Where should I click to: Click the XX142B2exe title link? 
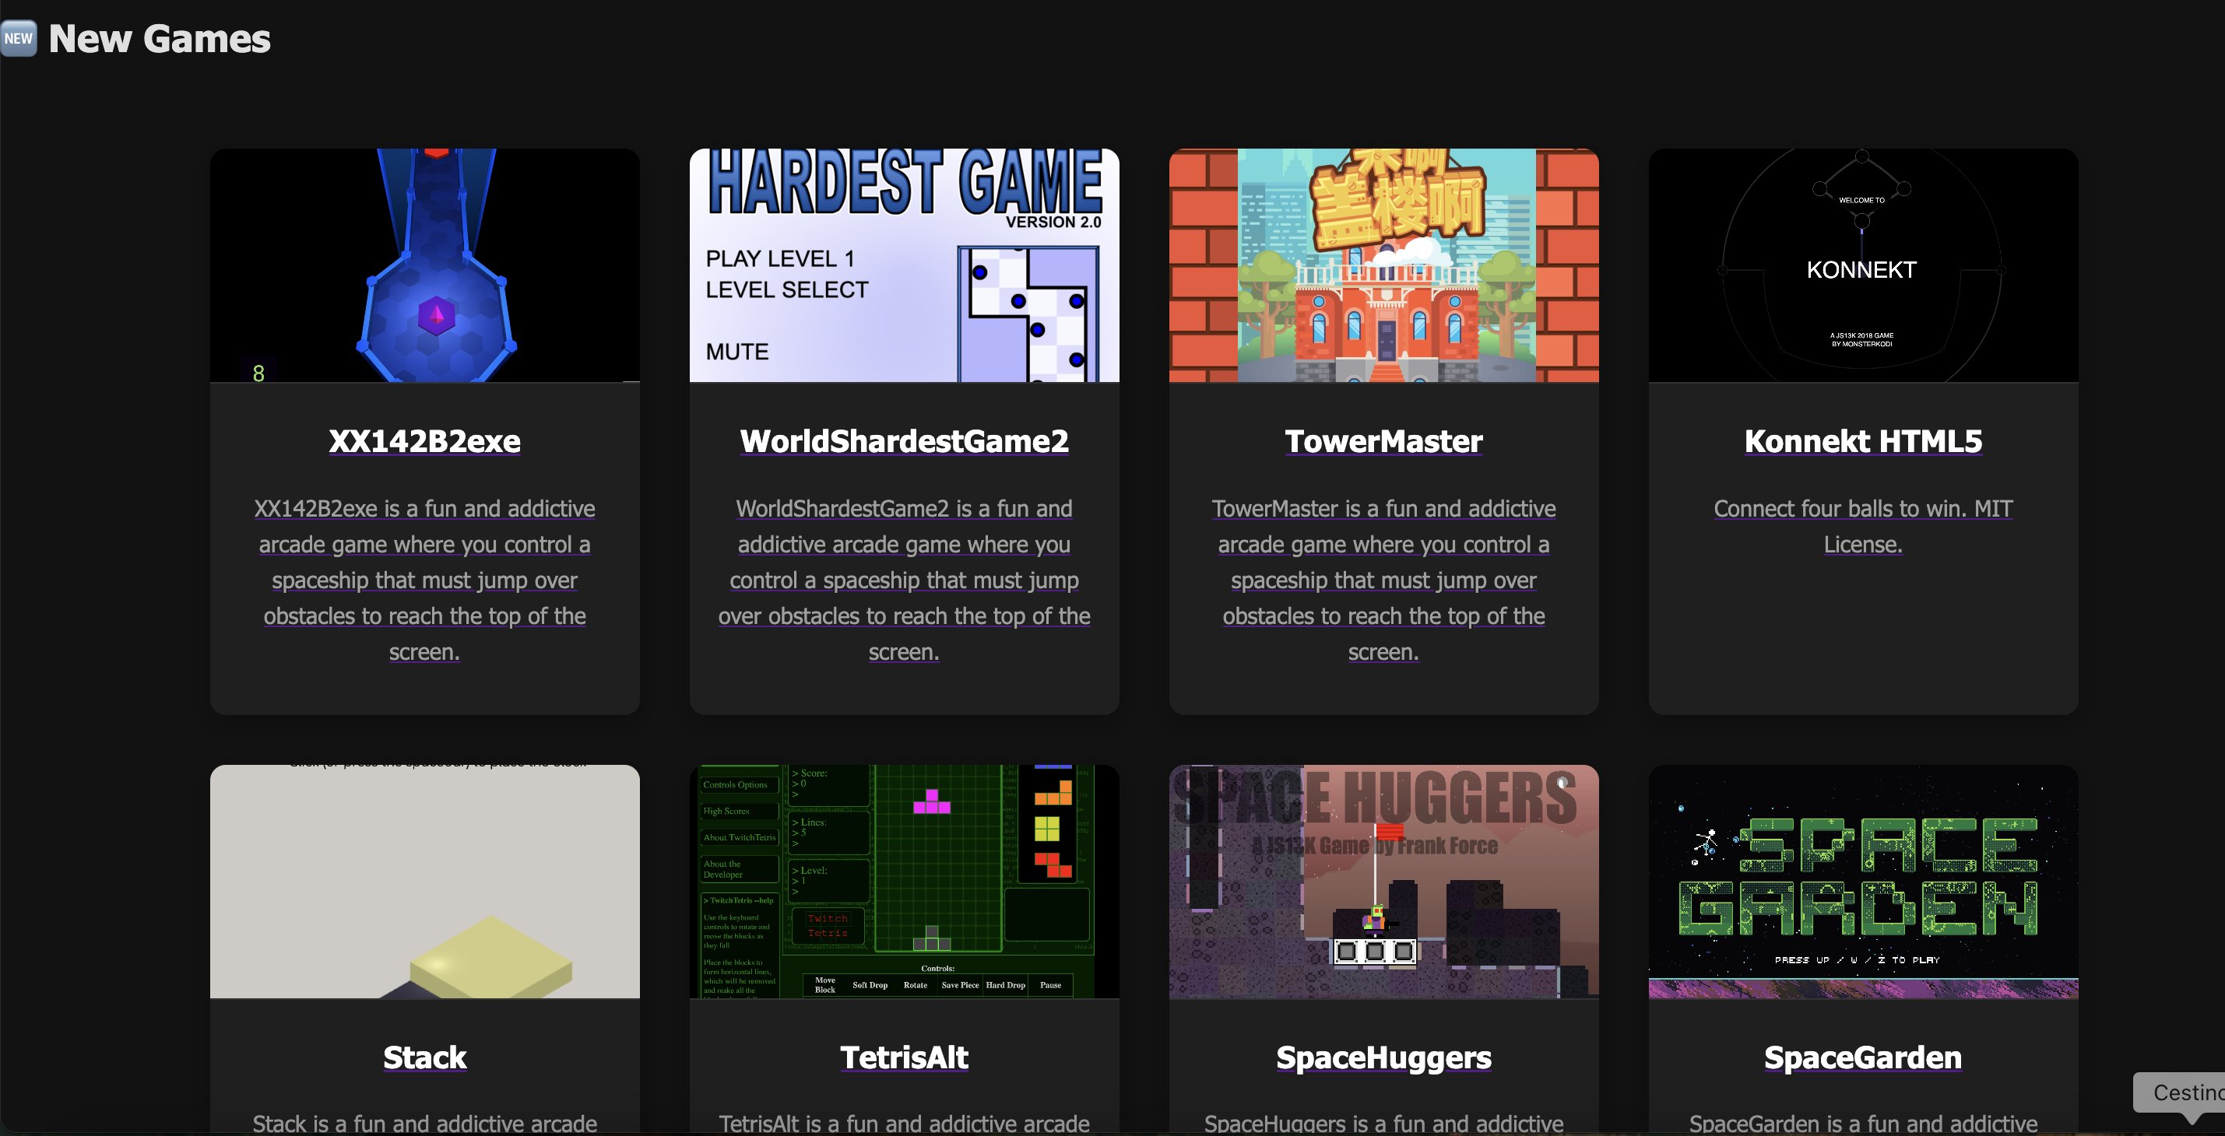pyautogui.click(x=424, y=441)
